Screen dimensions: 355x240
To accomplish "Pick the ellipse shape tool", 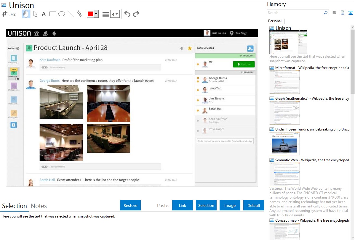I will click(62, 14).
